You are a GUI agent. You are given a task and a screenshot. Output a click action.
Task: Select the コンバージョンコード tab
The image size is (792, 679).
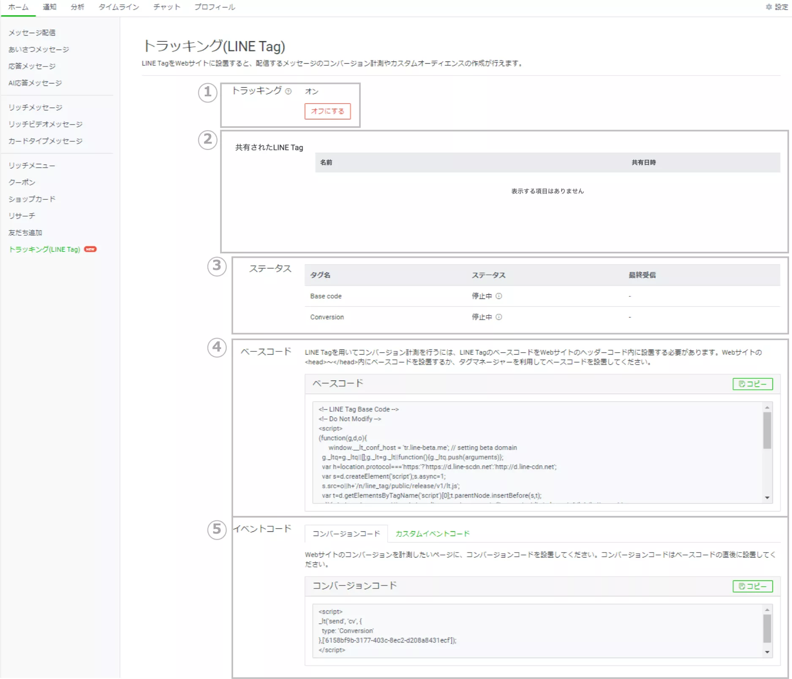(346, 534)
